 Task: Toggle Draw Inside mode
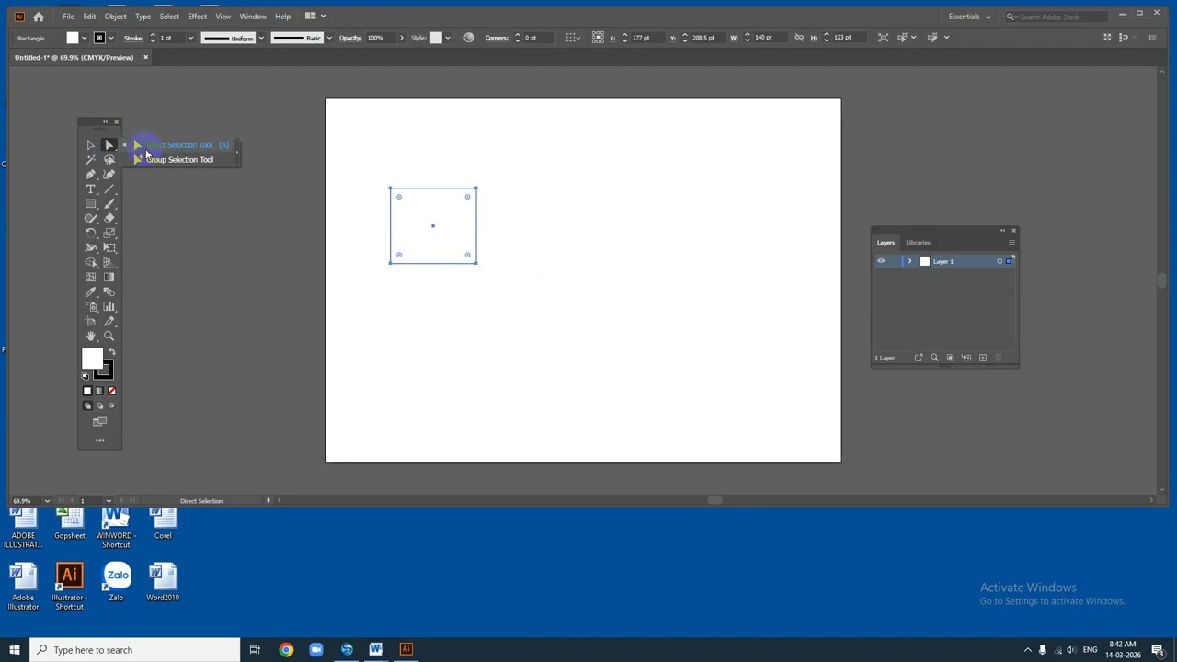tap(111, 405)
